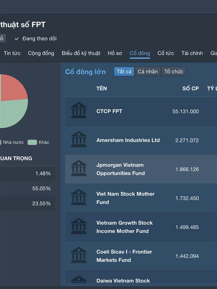Click the 55.05% value row

pos(27,188)
